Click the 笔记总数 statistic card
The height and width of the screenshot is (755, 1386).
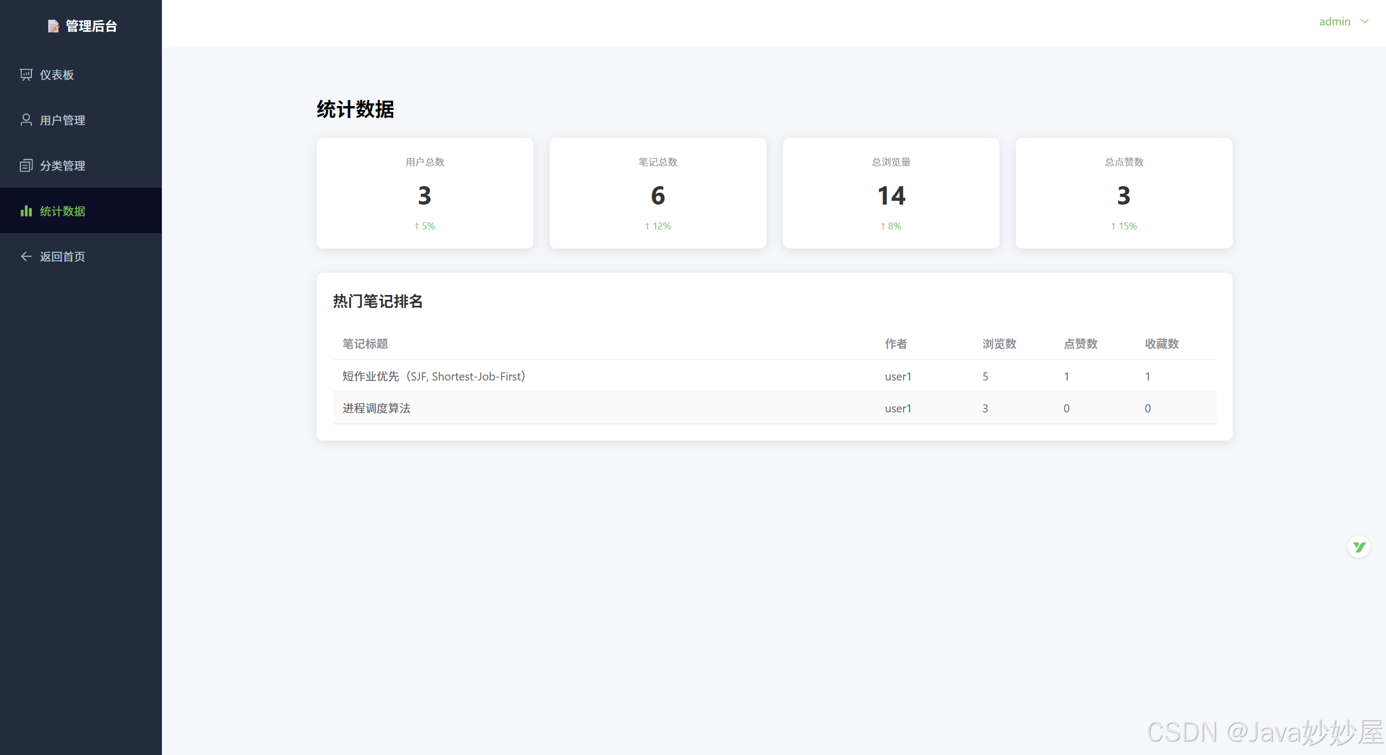tap(658, 193)
